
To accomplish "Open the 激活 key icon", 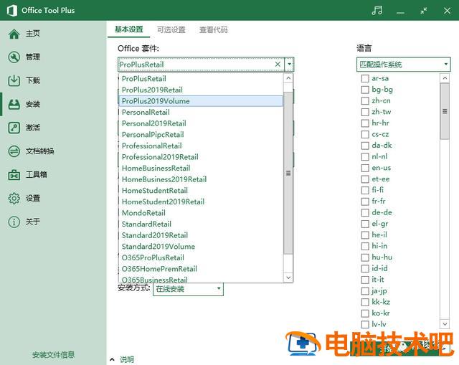I will coord(14,128).
